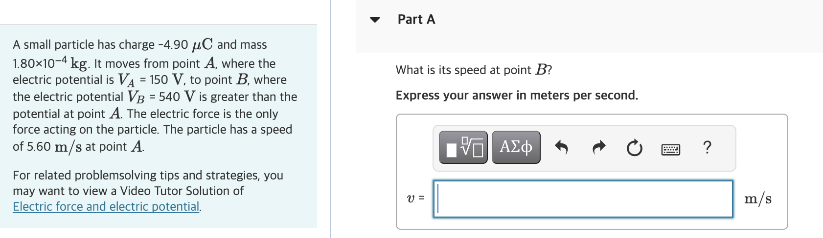Click the m/s units label beside input

pyautogui.click(x=757, y=199)
